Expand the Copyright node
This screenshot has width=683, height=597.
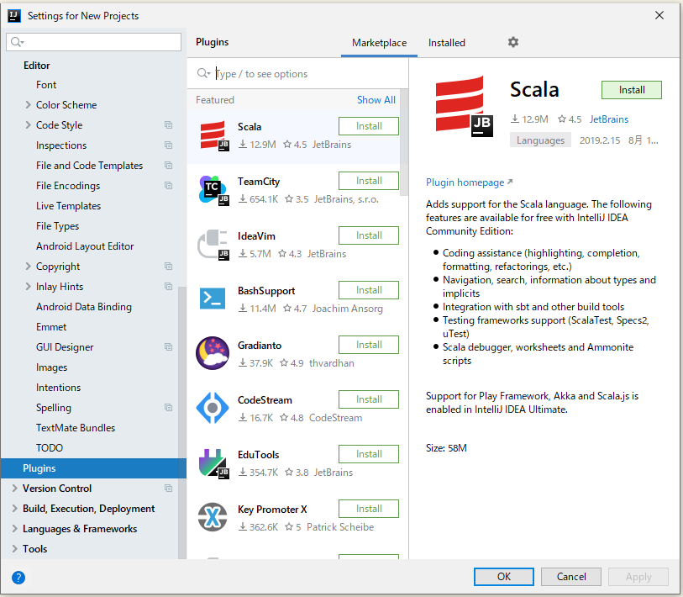click(x=29, y=266)
